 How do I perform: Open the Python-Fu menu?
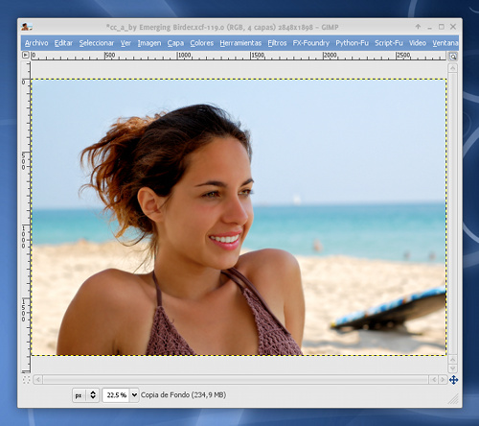click(x=352, y=43)
